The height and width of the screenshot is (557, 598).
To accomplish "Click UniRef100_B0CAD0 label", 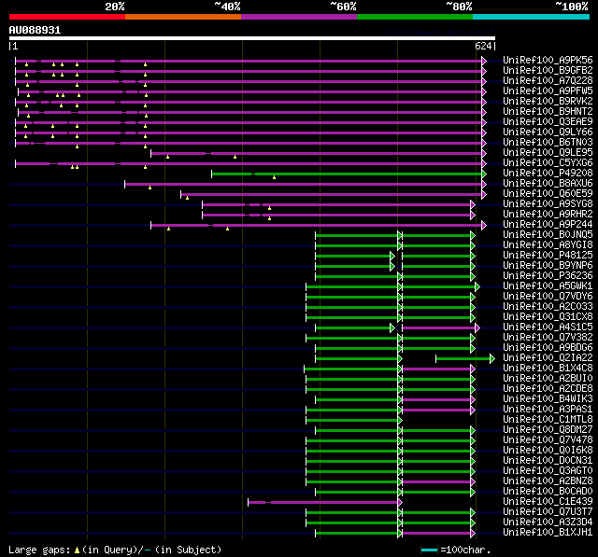I will [x=548, y=492].
